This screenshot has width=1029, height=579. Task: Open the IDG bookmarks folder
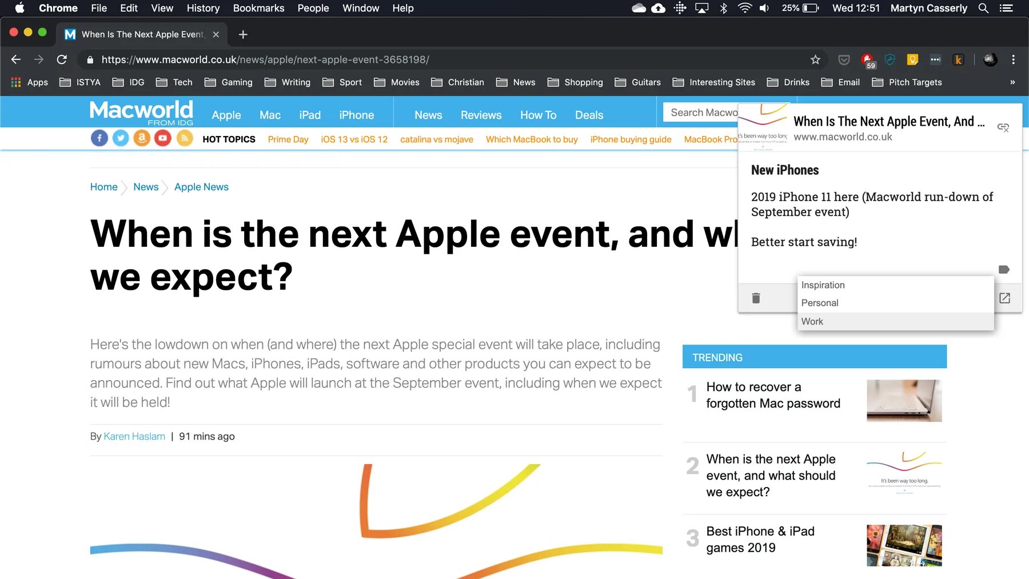coord(129,82)
